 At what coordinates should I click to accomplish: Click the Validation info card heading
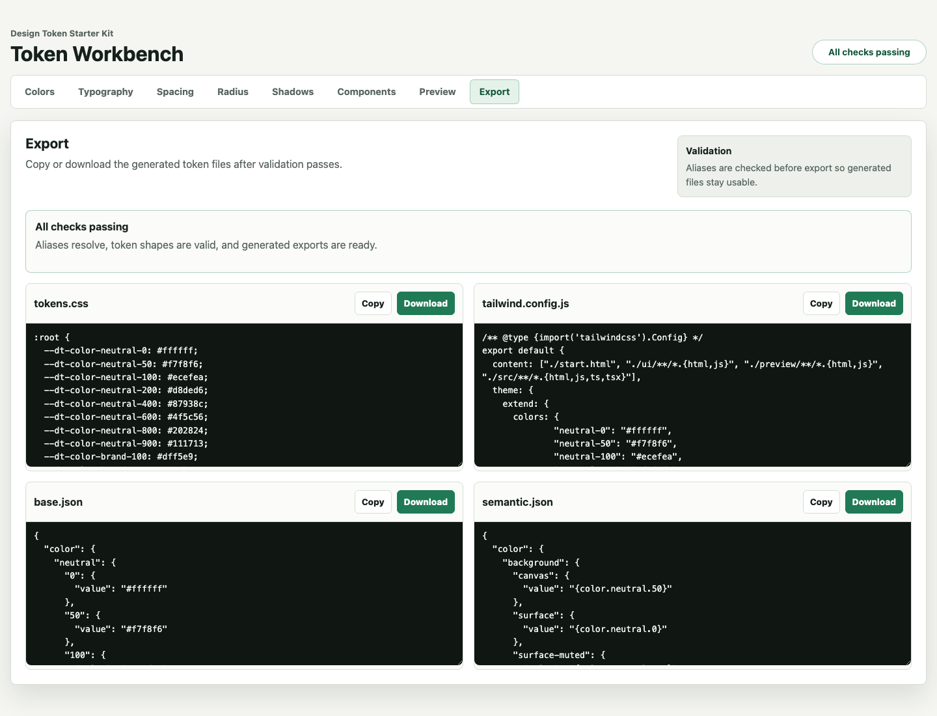tap(709, 151)
